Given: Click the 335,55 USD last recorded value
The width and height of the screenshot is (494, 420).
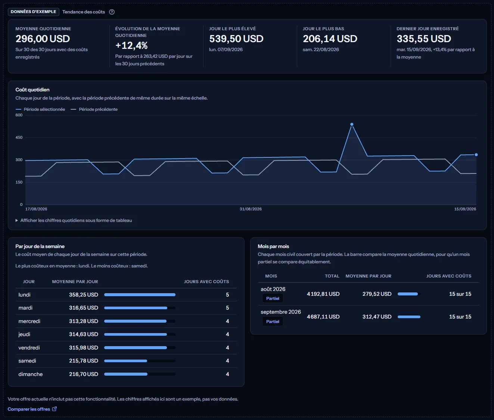Looking at the screenshot, I should 424,39.
